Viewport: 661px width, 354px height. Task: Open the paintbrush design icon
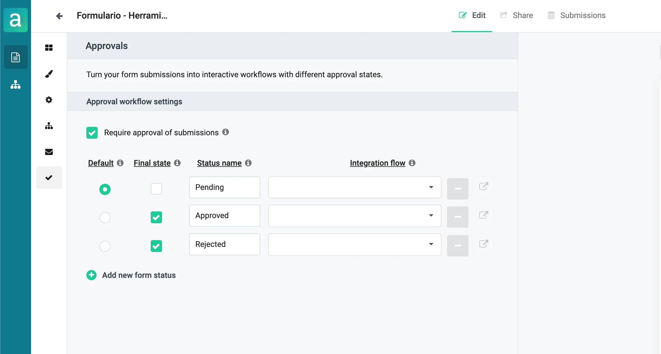click(49, 74)
